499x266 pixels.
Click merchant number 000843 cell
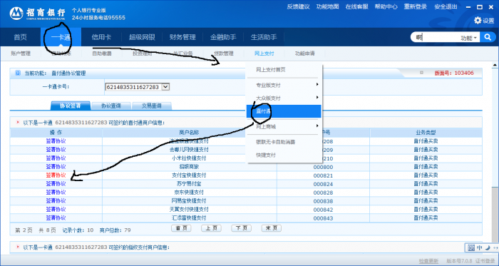point(323,219)
